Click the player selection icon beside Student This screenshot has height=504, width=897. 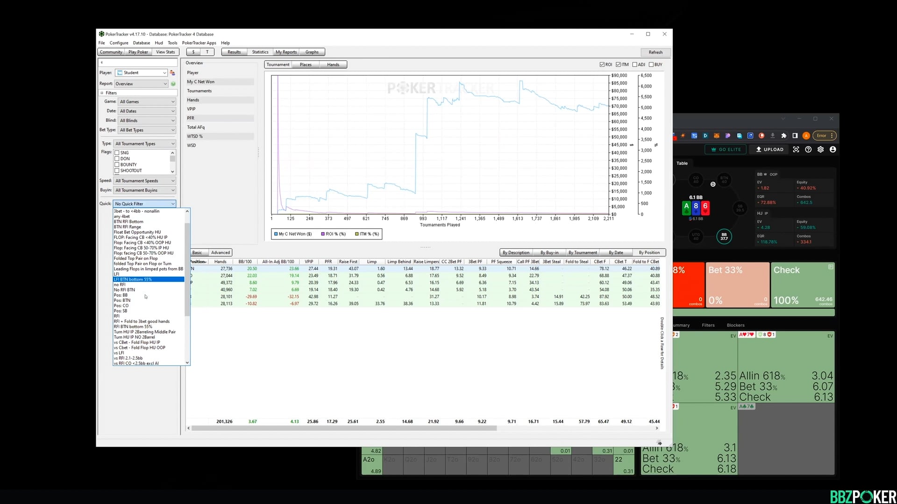172,73
